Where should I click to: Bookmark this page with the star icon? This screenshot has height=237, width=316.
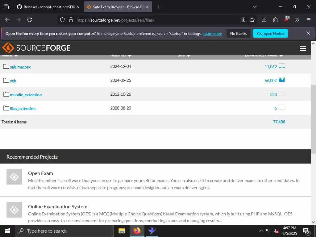click(x=252, y=20)
